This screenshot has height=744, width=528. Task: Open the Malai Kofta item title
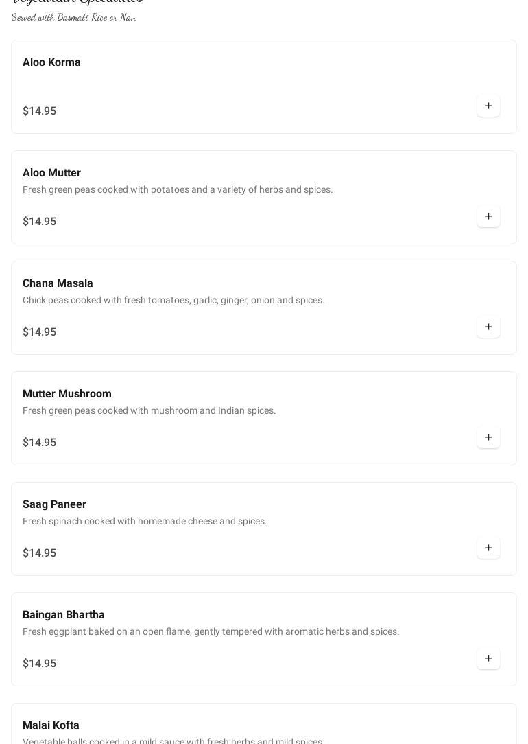point(51,725)
